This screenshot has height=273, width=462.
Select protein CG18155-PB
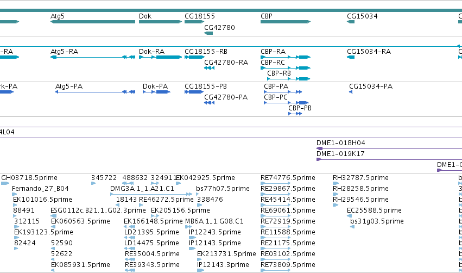pos(194,92)
